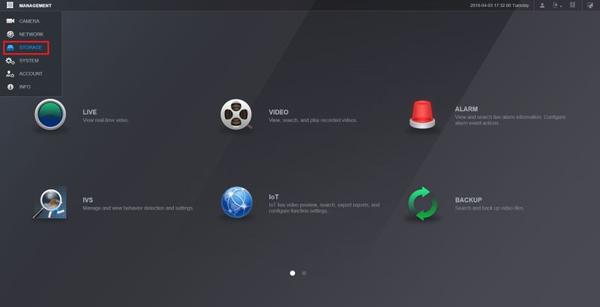The image size is (600, 307).
Task: Click the monitor display icon in top-right corner
Action: click(x=590, y=5)
